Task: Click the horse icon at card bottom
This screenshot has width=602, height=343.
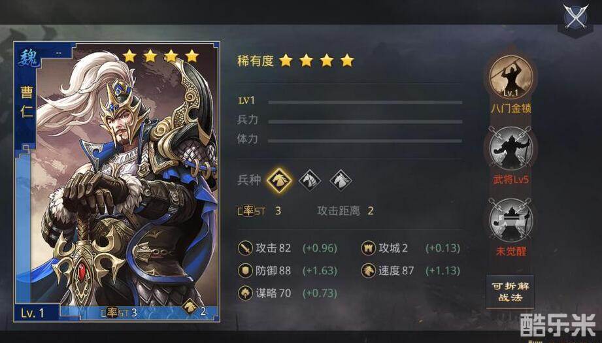Action: 190,307
